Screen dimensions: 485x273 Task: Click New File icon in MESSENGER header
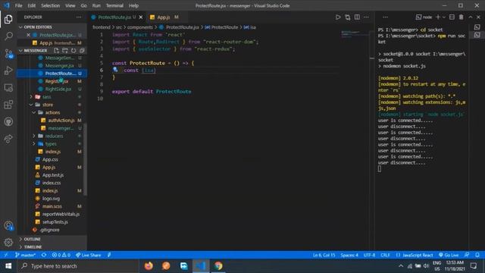pos(56,51)
